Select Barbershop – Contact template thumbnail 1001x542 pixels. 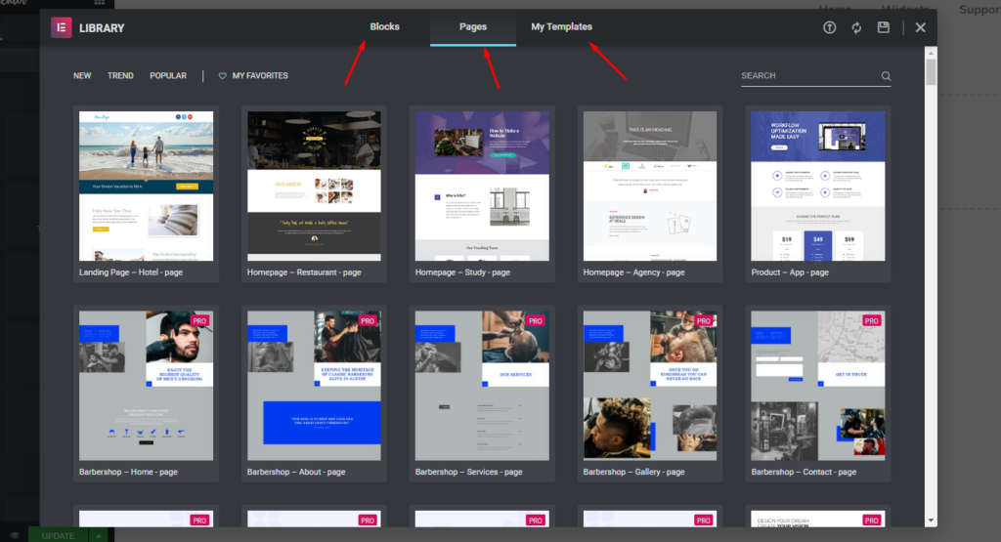(x=818, y=386)
